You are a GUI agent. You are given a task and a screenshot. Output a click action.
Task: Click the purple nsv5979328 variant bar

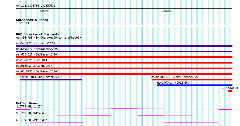click(x=124, y=46)
